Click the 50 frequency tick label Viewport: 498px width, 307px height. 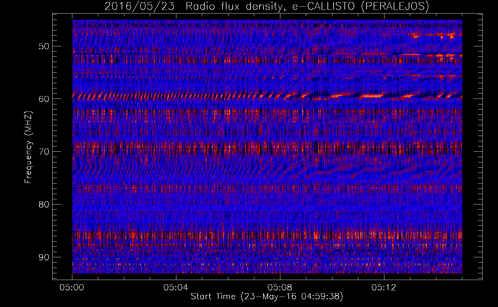point(44,46)
